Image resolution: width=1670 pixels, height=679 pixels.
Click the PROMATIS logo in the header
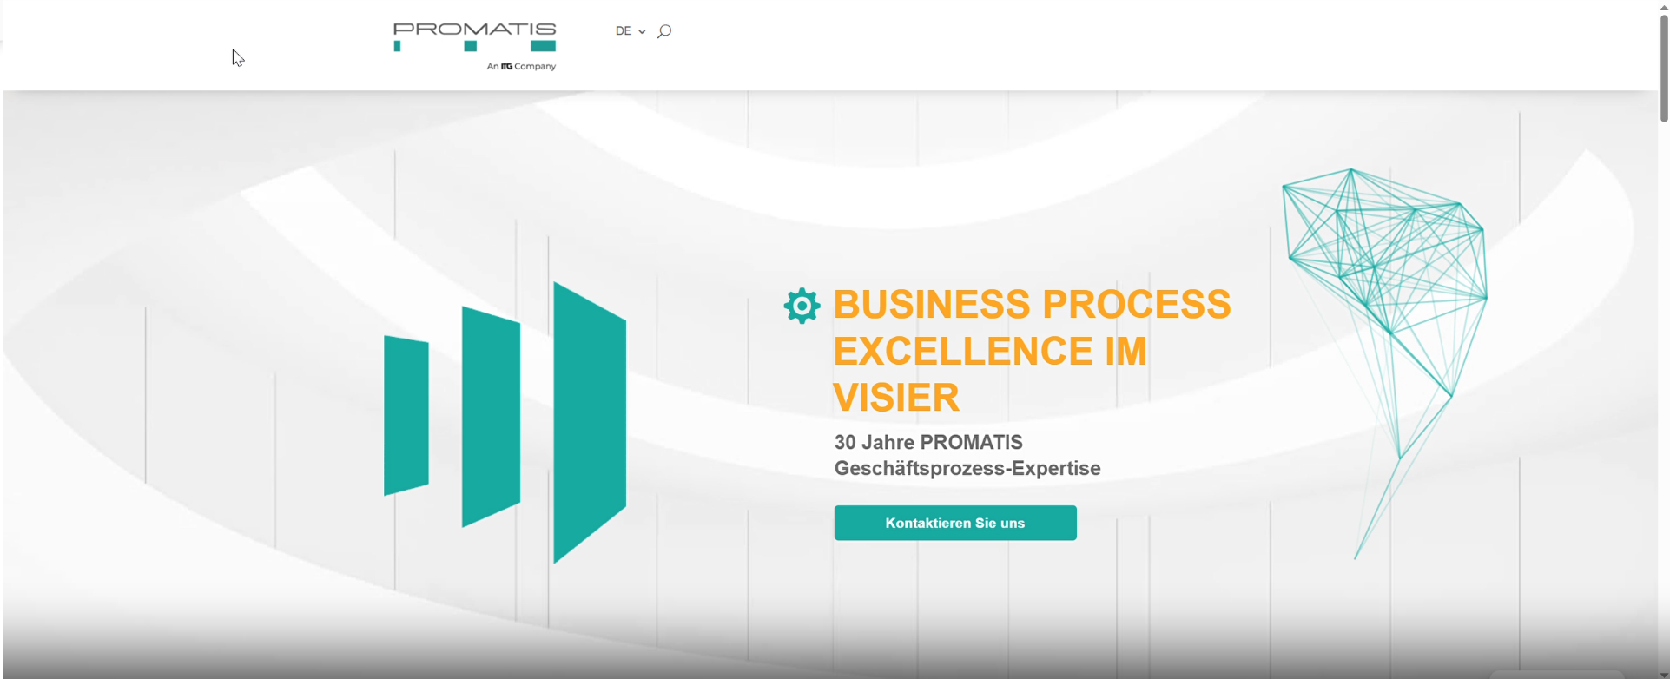474,46
